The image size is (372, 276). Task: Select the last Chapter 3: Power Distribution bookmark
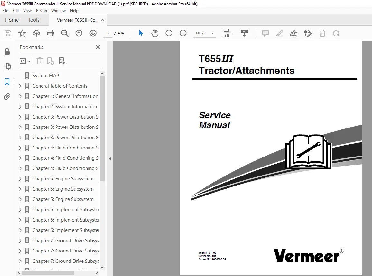point(66,138)
